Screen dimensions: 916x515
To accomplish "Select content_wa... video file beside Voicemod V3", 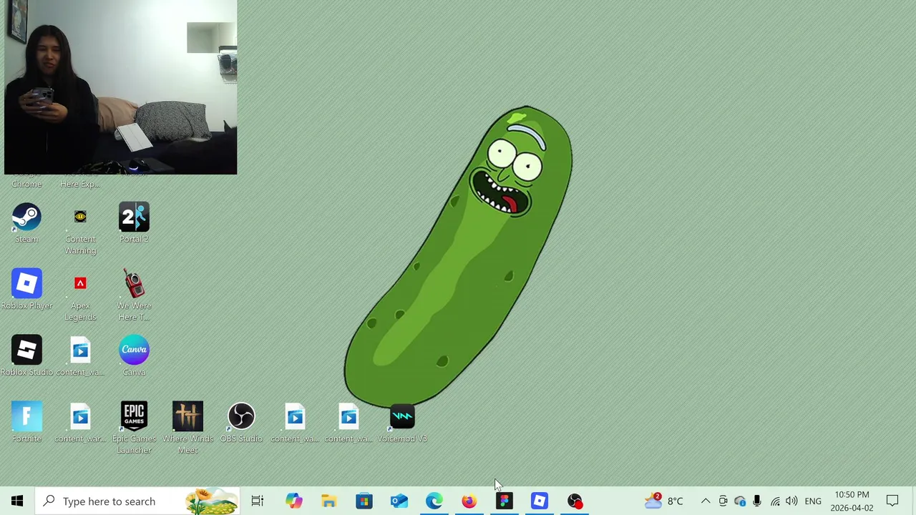I will (x=349, y=423).
